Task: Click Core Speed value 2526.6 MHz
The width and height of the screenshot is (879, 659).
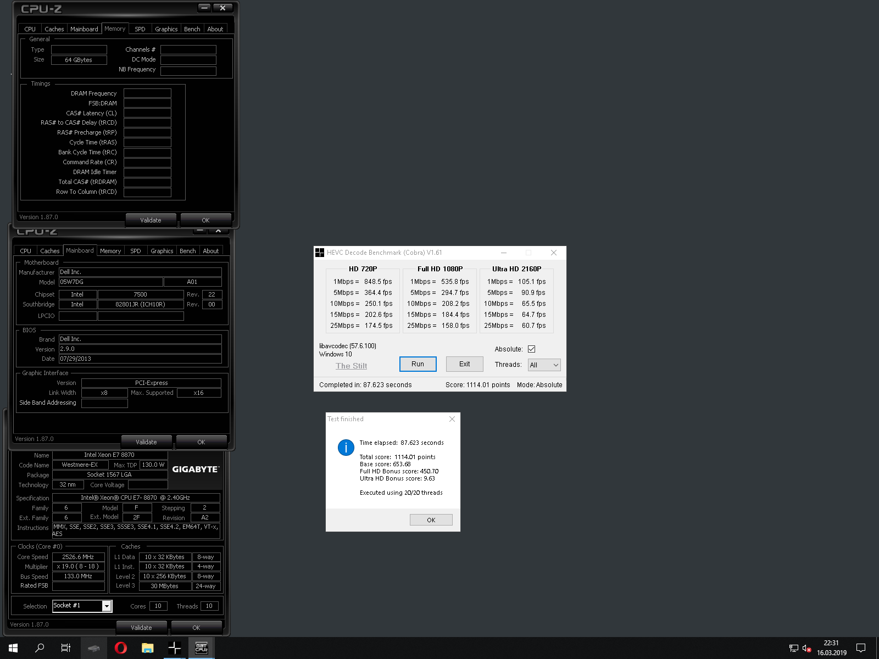Action: pyautogui.click(x=78, y=557)
